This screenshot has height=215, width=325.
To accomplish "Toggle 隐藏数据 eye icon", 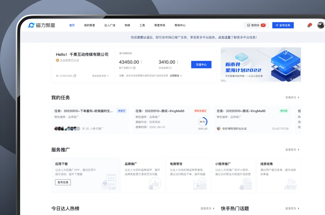I will [120, 53].
